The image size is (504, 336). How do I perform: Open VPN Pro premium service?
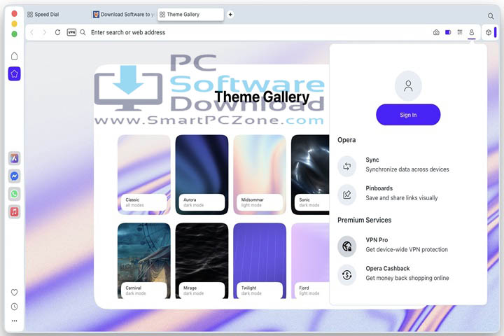coord(408,245)
